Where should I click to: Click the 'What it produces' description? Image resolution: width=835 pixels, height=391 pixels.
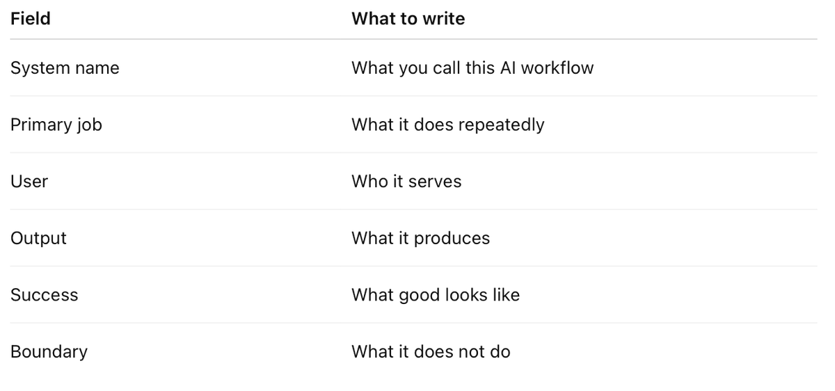[x=420, y=238]
